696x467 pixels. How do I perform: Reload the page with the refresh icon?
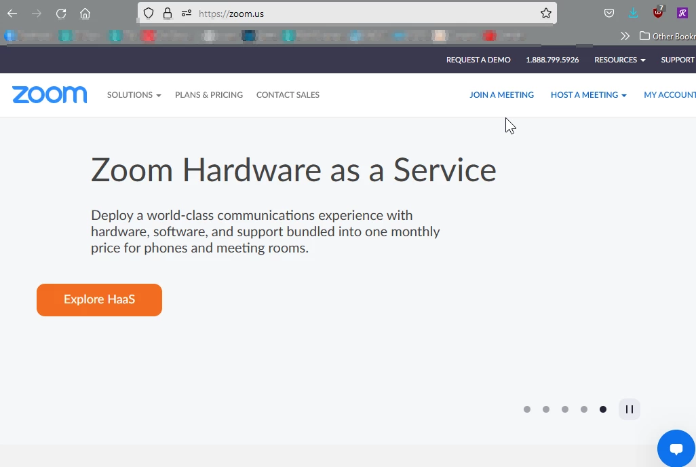pyautogui.click(x=61, y=14)
